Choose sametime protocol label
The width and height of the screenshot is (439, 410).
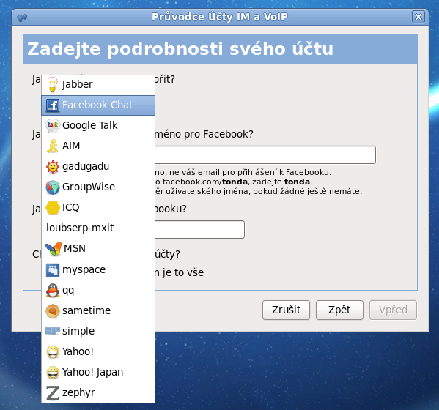(x=86, y=310)
